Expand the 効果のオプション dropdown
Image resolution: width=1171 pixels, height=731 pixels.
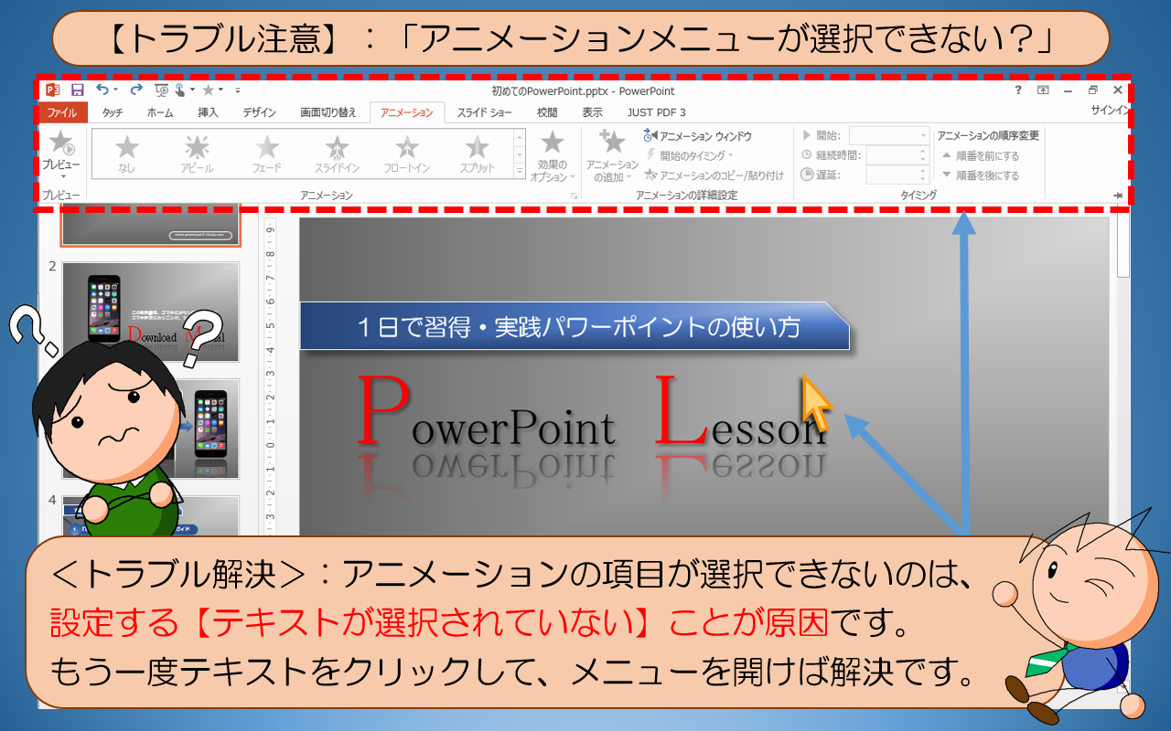[552, 155]
